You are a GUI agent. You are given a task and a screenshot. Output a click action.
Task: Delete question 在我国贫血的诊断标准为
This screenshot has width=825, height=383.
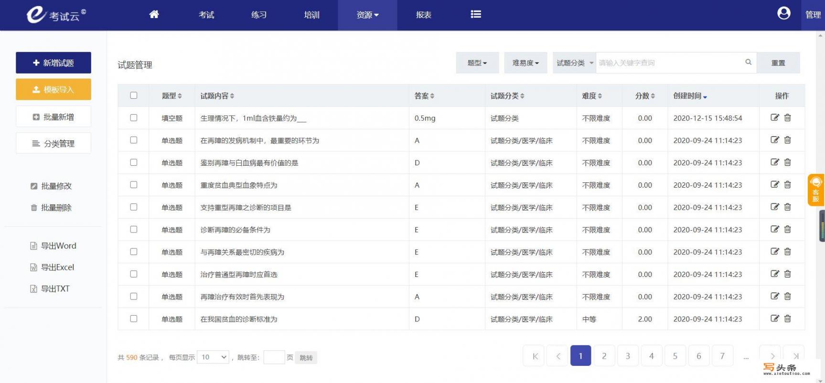pos(787,319)
